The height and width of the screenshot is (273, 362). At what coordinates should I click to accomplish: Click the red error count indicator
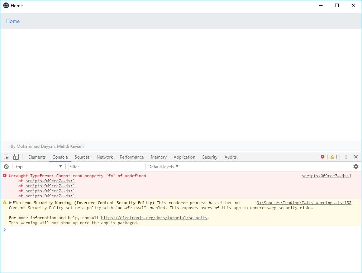click(324, 157)
